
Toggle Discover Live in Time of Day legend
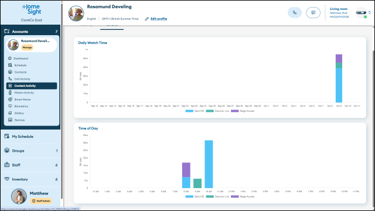point(217,197)
